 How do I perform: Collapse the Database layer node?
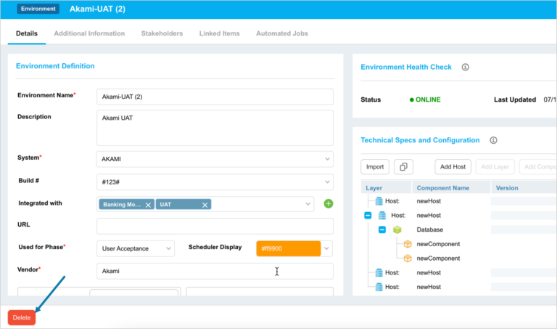click(381, 230)
